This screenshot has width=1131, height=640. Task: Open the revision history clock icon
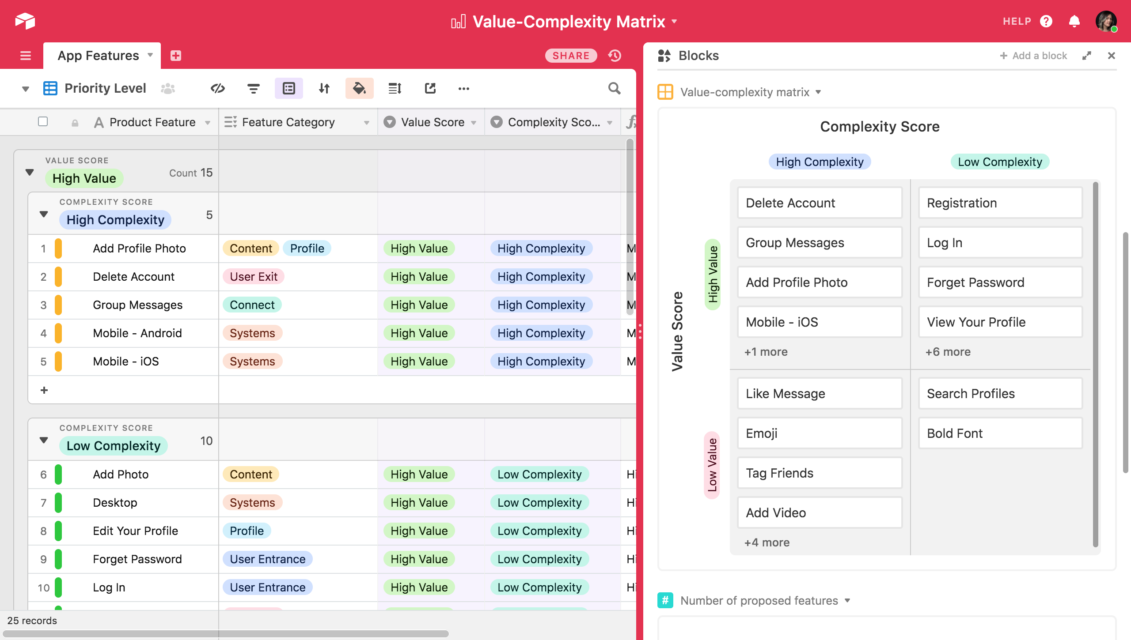coord(615,56)
